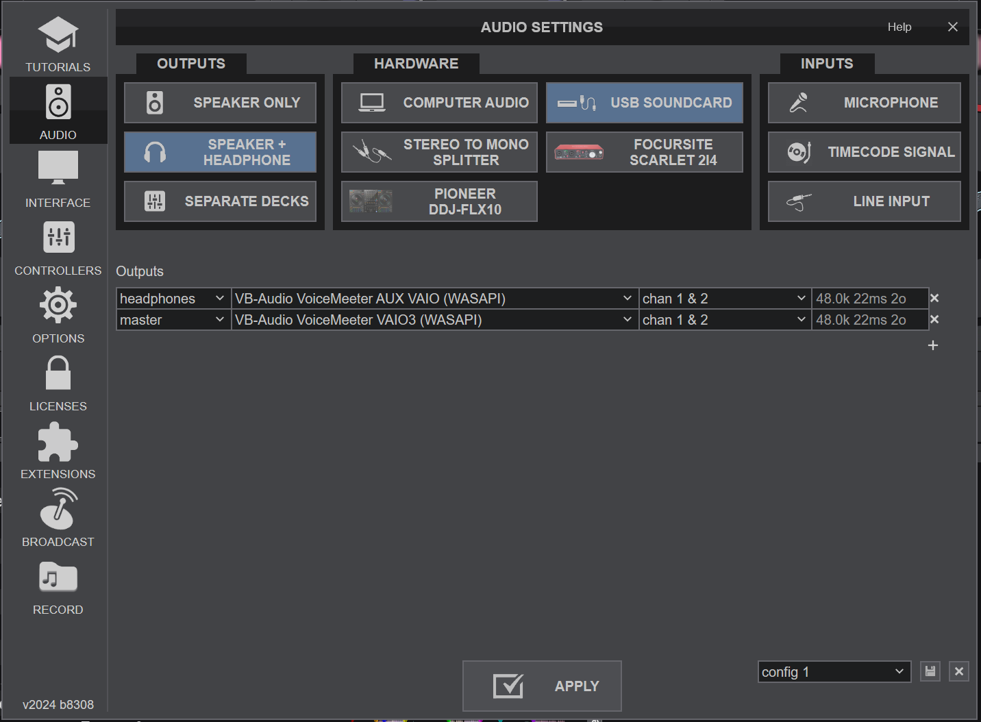
Task: Open the headphones output type dropdown
Action: [173, 299]
